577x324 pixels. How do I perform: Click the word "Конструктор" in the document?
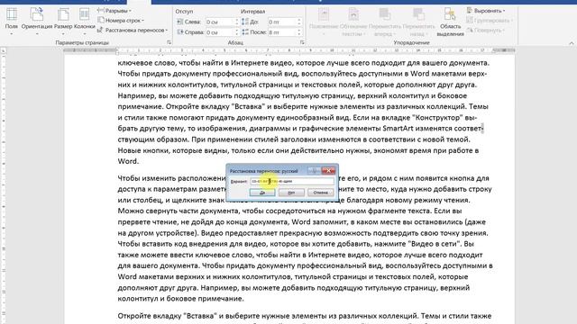437,118
